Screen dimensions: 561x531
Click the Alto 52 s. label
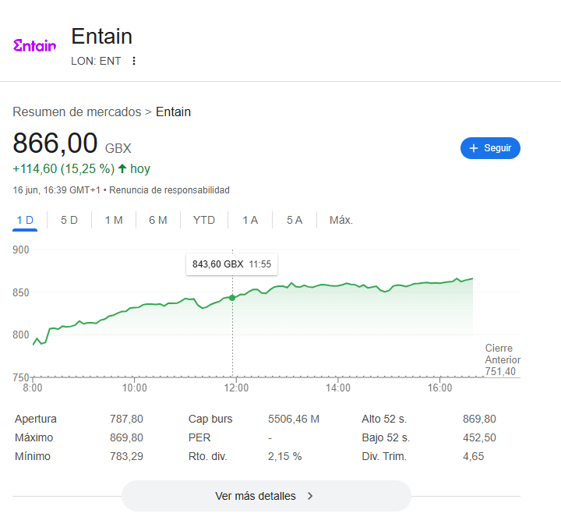click(x=384, y=419)
